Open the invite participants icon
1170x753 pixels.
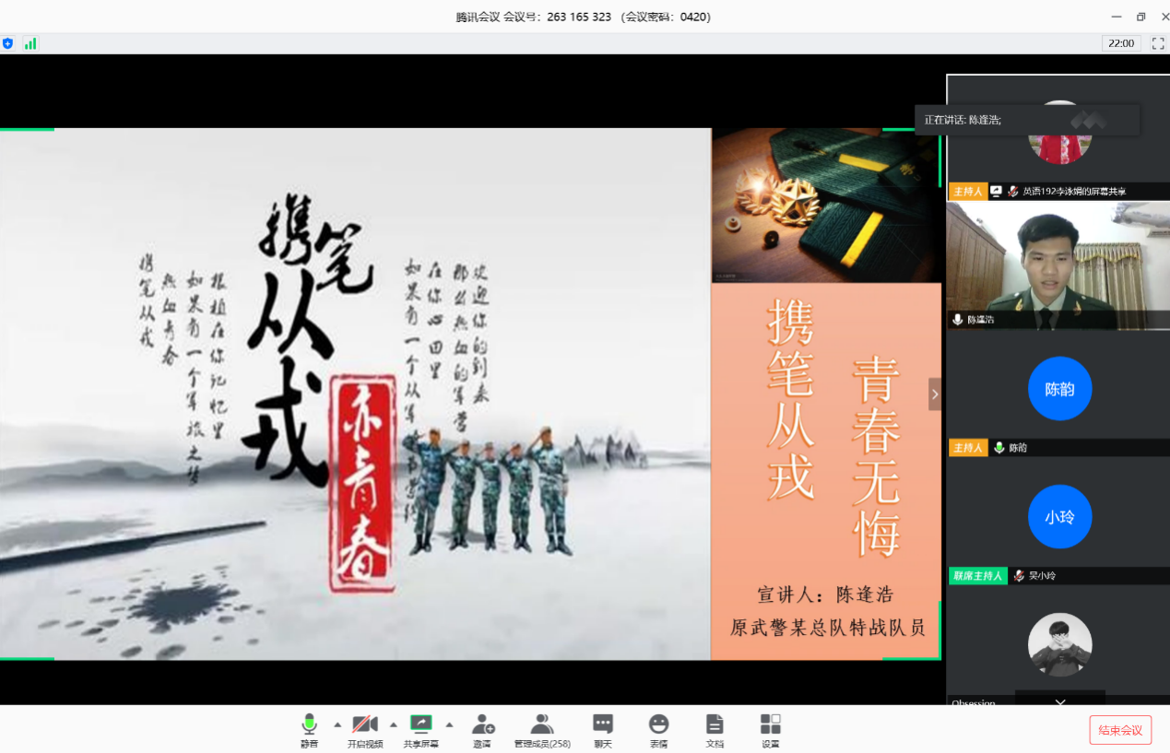click(x=482, y=731)
